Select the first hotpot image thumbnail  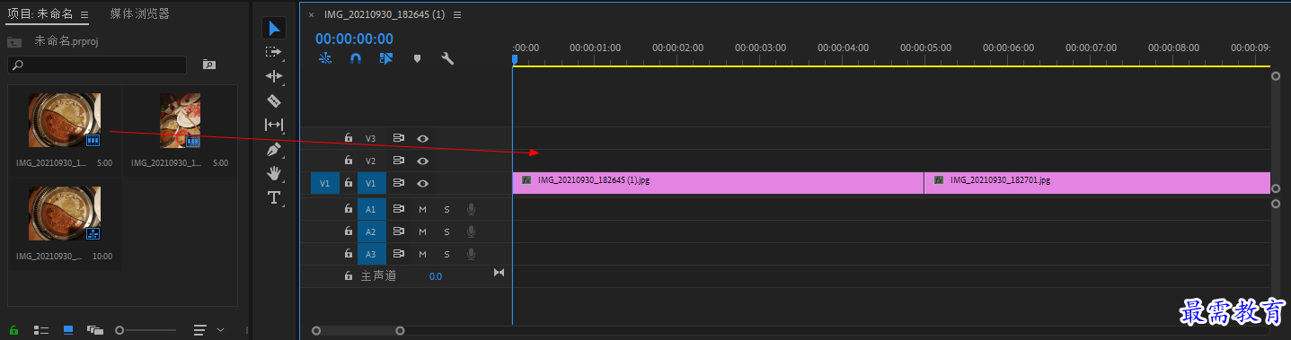click(x=65, y=120)
